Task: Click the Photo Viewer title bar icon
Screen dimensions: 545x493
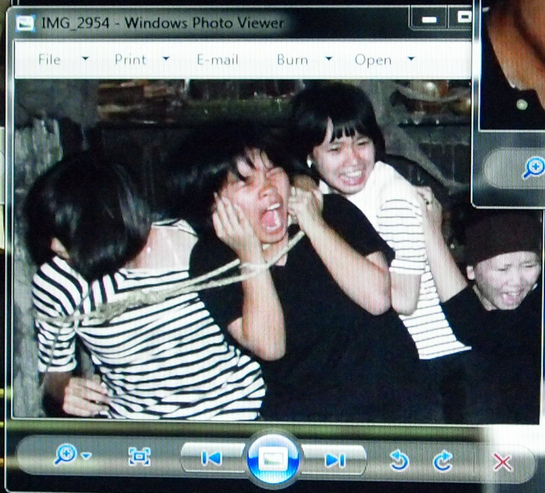Action: (25, 24)
